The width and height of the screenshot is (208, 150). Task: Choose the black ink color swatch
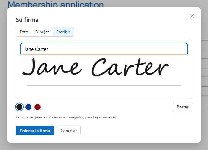pyautogui.click(x=19, y=107)
